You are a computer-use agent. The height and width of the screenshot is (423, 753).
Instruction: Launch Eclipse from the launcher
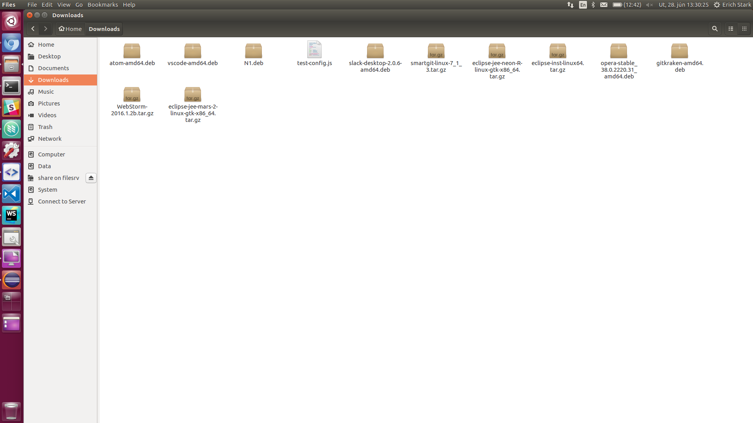pos(11,280)
